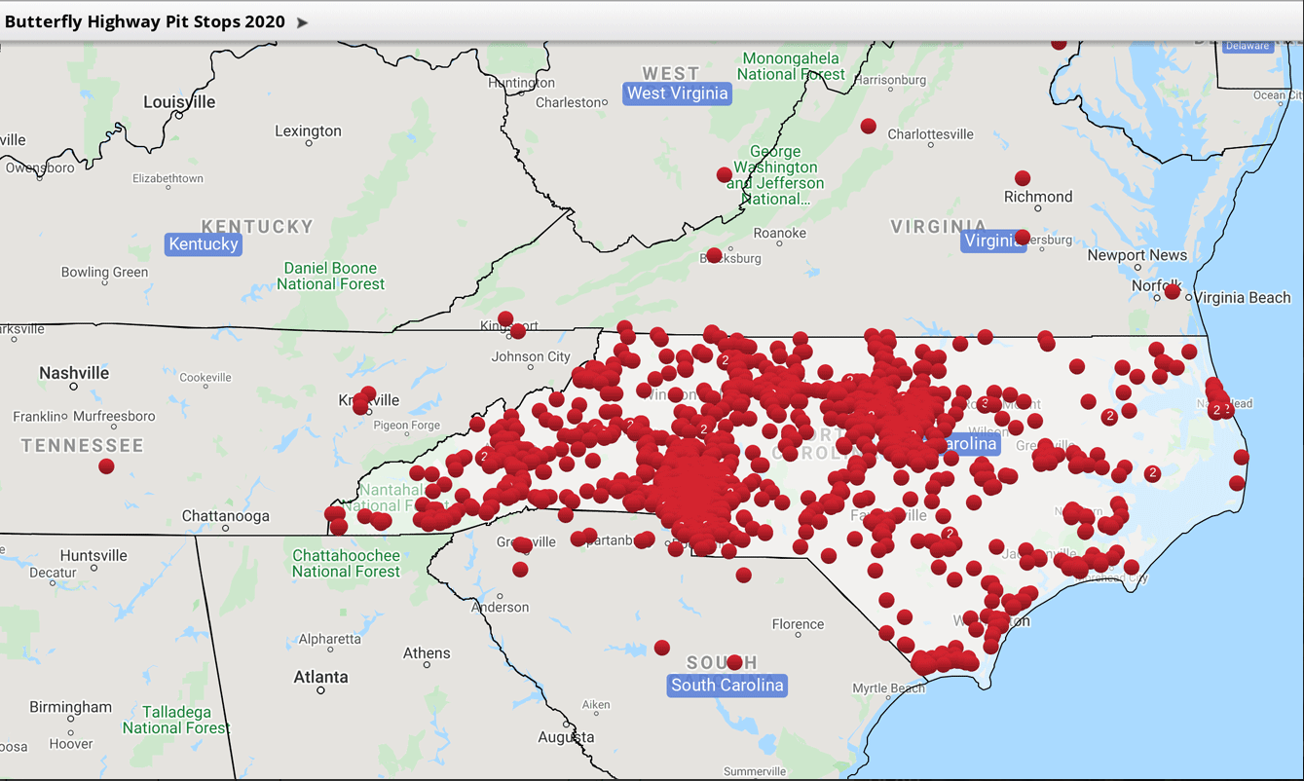This screenshot has width=1304, height=781.
Task: Select the marker near Kingsport
Action: coord(505,318)
